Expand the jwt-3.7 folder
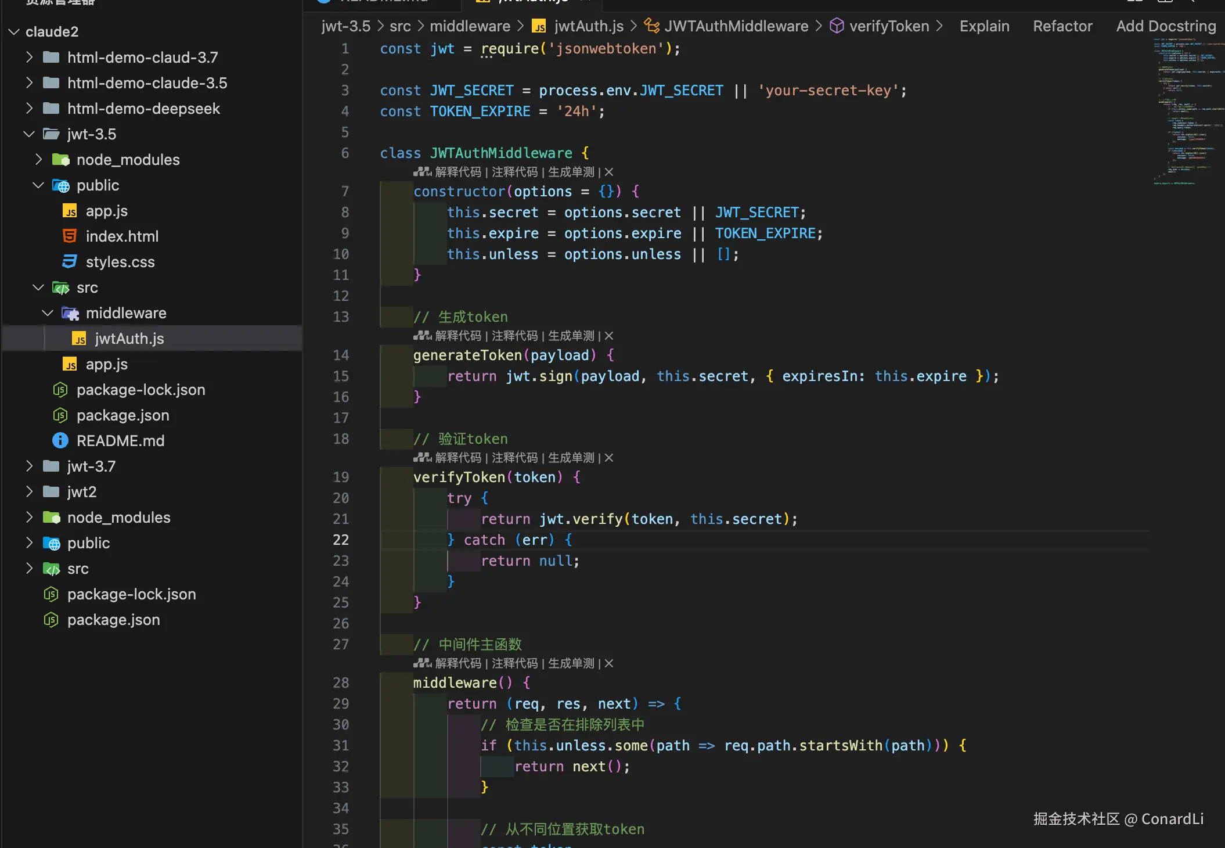 pyautogui.click(x=29, y=466)
